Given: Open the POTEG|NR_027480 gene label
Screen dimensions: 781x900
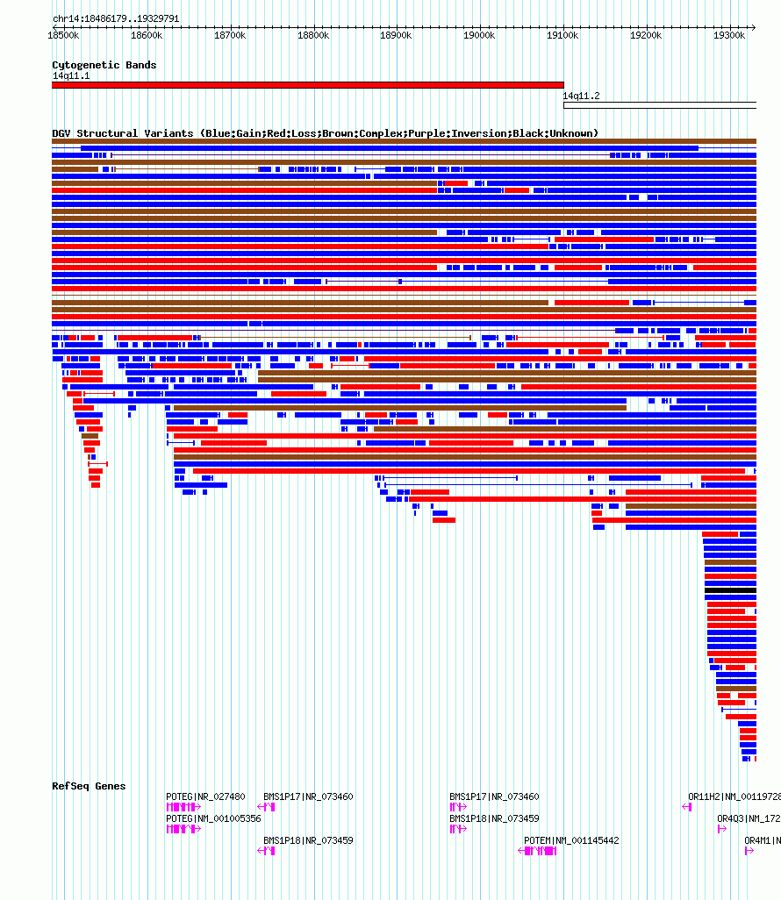Looking at the screenshot, I should click(x=205, y=796).
